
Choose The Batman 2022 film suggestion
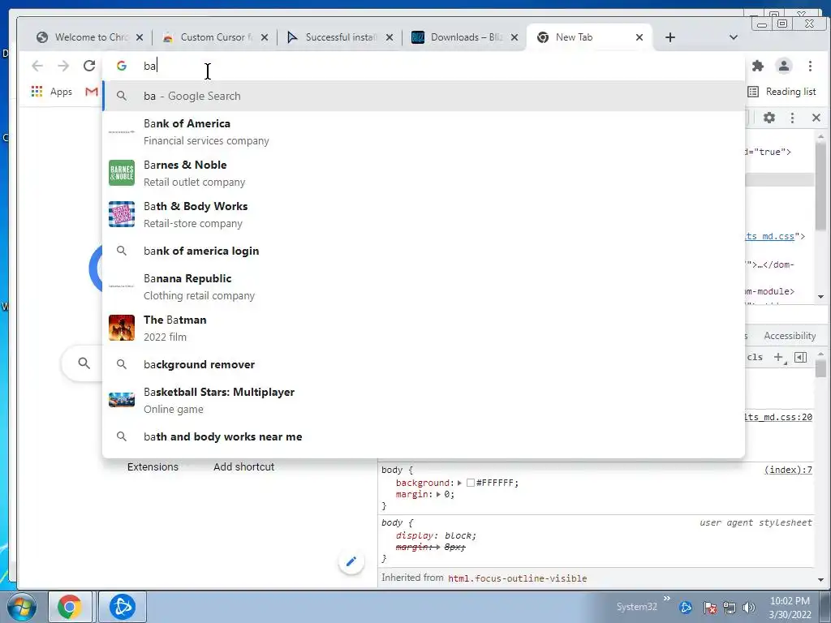pyautogui.click(x=424, y=328)
